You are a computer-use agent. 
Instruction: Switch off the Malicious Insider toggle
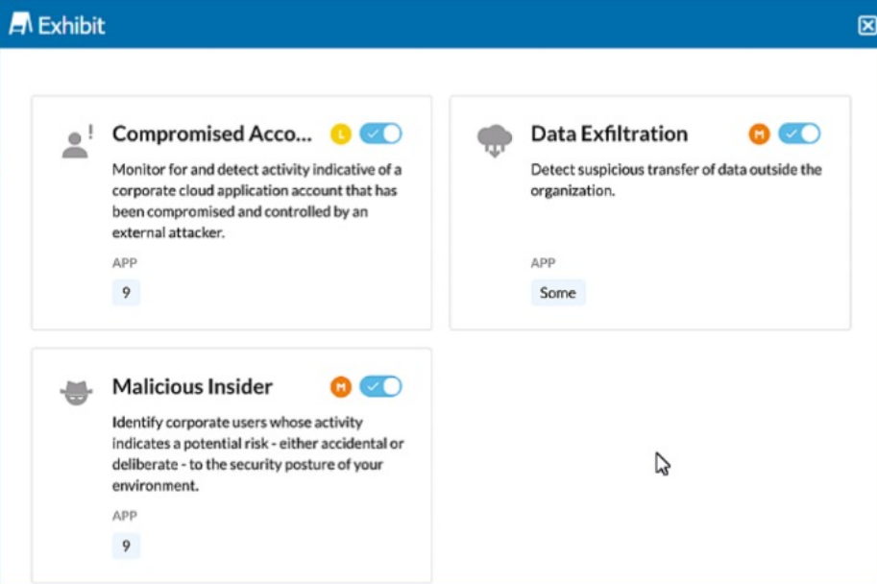(380, 386)
